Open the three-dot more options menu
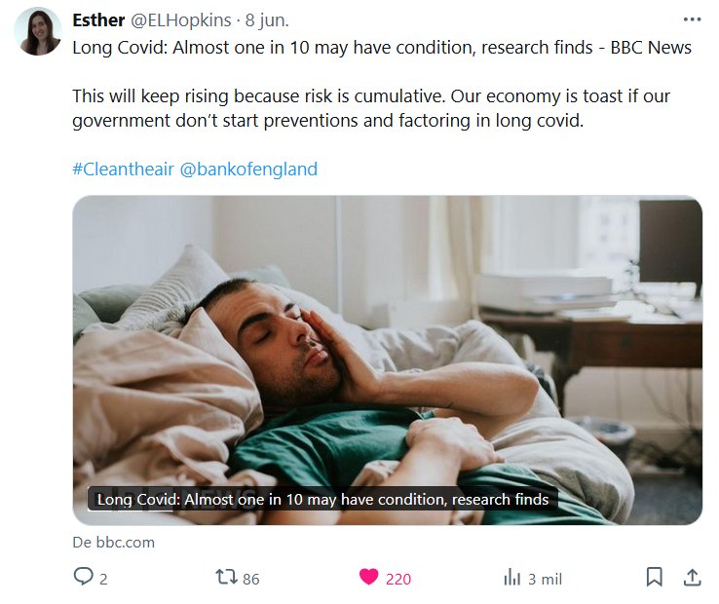Screen dimensions: 719x604 (692, 19)
